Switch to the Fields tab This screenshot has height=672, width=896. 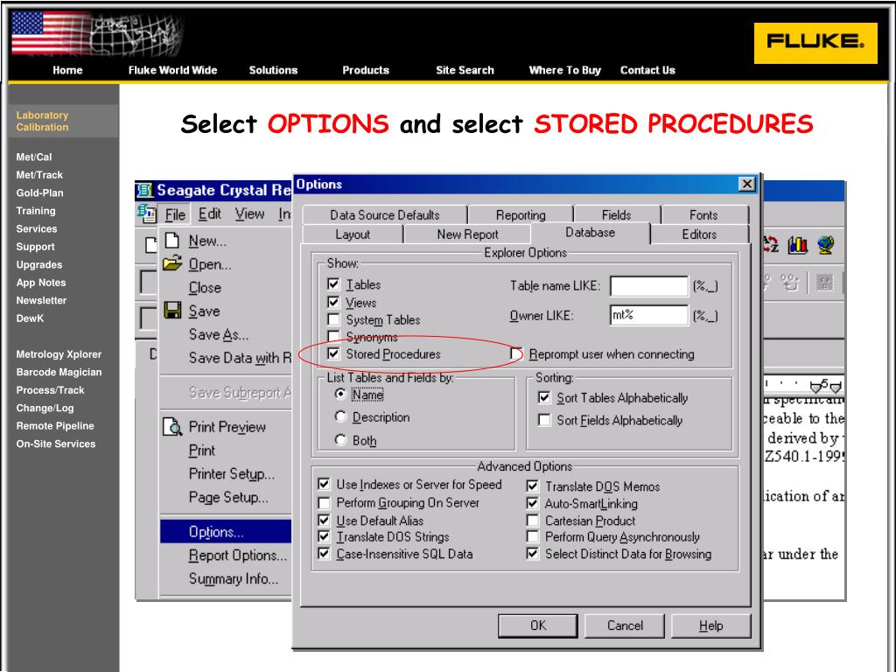point(617,215)
